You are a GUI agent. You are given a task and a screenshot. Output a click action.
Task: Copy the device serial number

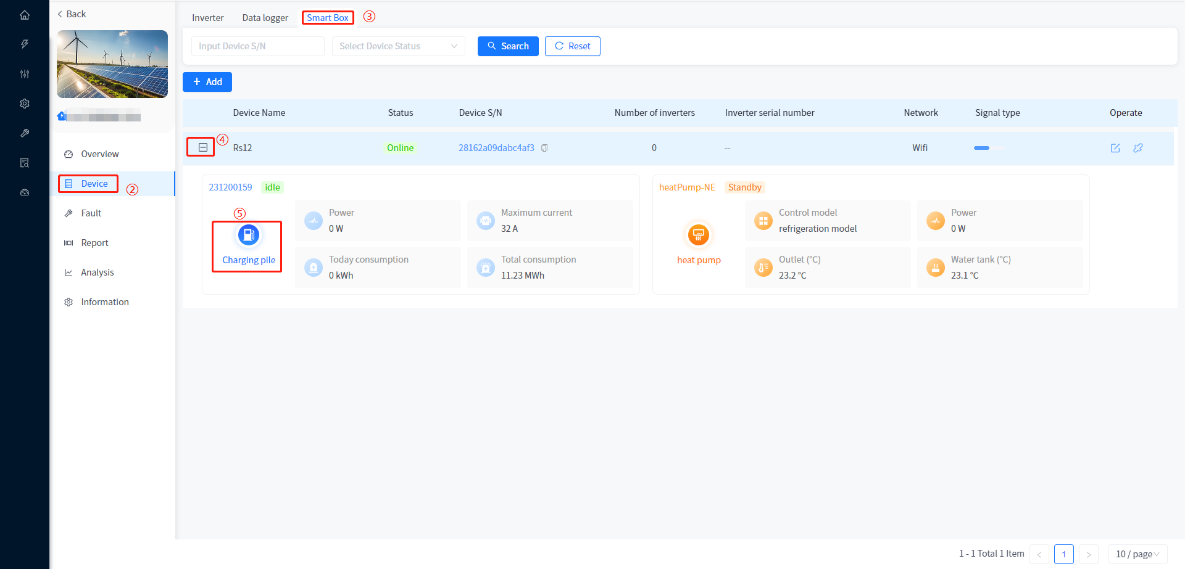[x=544, y=148]
